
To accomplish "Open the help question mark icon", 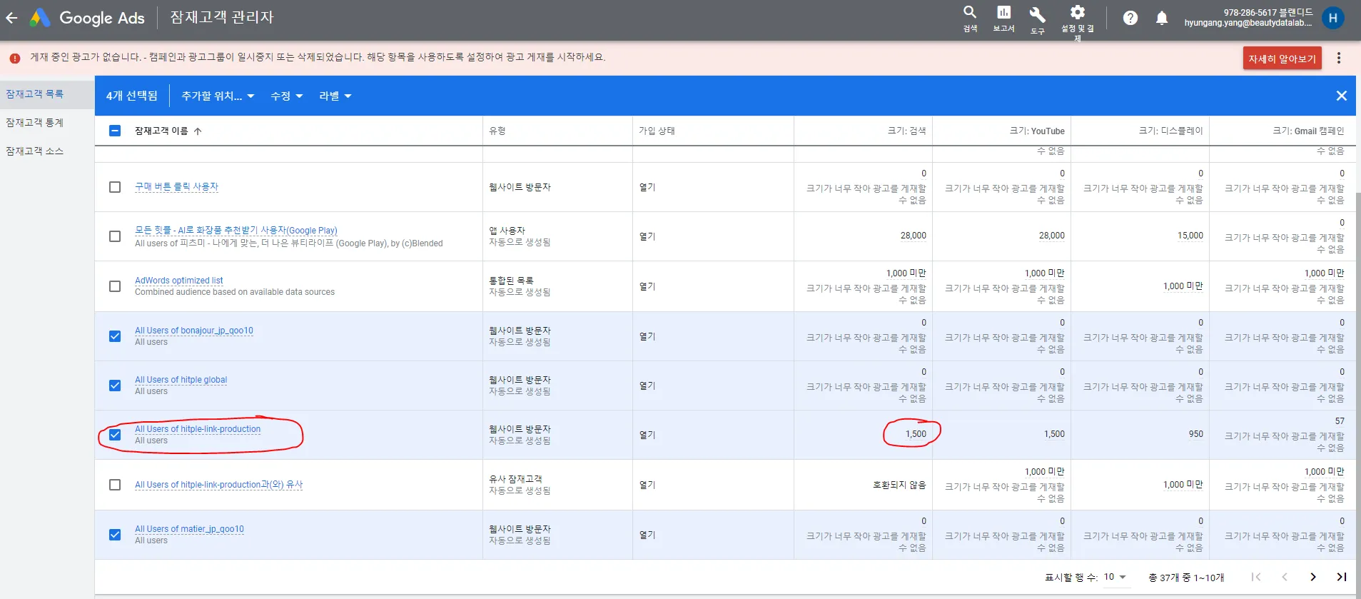I will point(1130,18).
